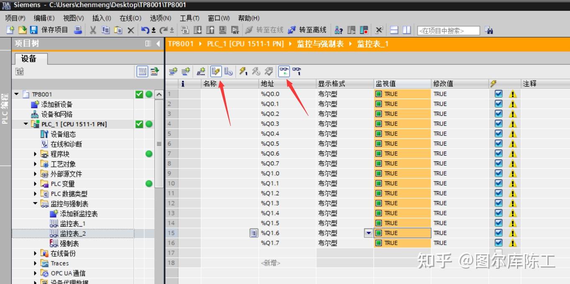The image size is (570, 284).
Task: Uncheck modify checkbox for %Q0.0 row
Action: pyautogui.click(x=498, y=94)
